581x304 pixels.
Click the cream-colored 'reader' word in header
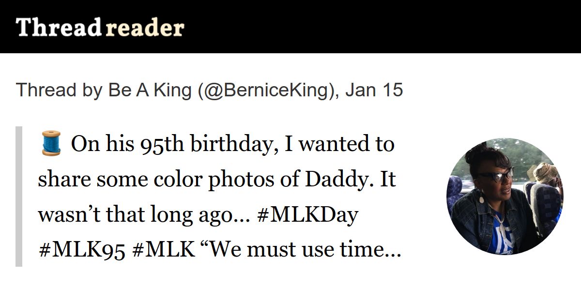click(x=144, y=29)
